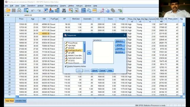Click the Spell check ABC icon
Screen dimensions: 190x107
pos(120,11)
